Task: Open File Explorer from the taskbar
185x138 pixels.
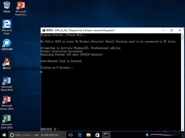Action: pyautogui.click(x=89, y=135)
